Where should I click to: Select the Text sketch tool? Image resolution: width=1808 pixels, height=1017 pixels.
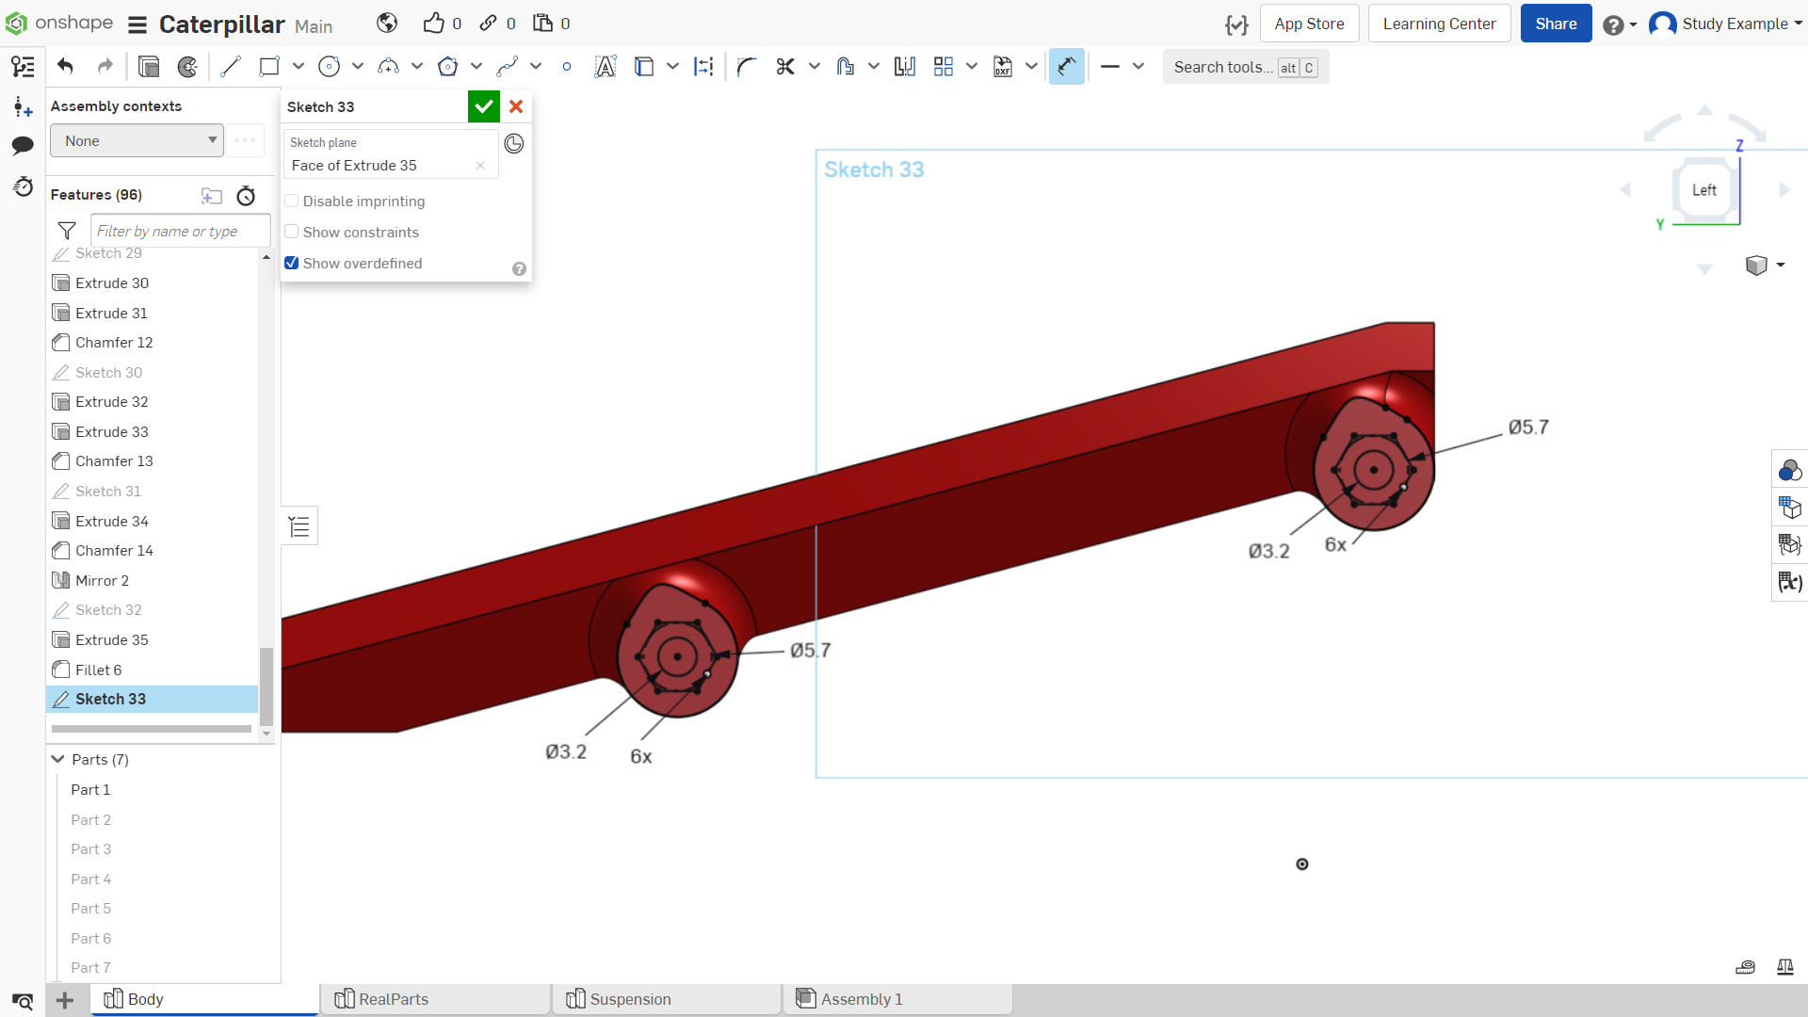click(x=605, y=67)
